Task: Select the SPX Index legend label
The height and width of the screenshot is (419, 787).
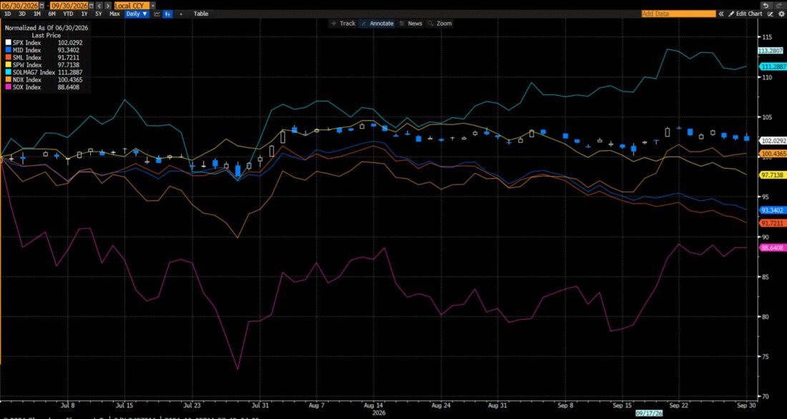Action: coord(26,43)
